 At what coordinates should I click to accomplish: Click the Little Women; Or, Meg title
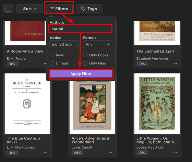pyautogui.click(x=157, y=140)
